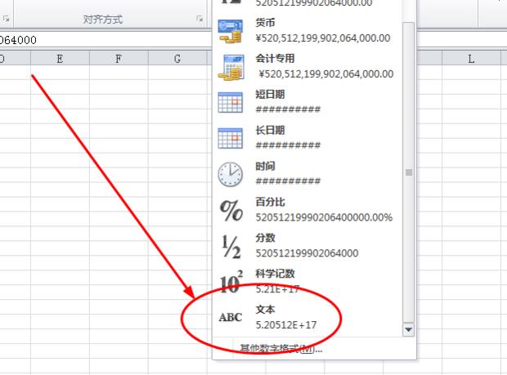Select column G header
This screenshot has width=507, height=375.
tap(177, 58)
